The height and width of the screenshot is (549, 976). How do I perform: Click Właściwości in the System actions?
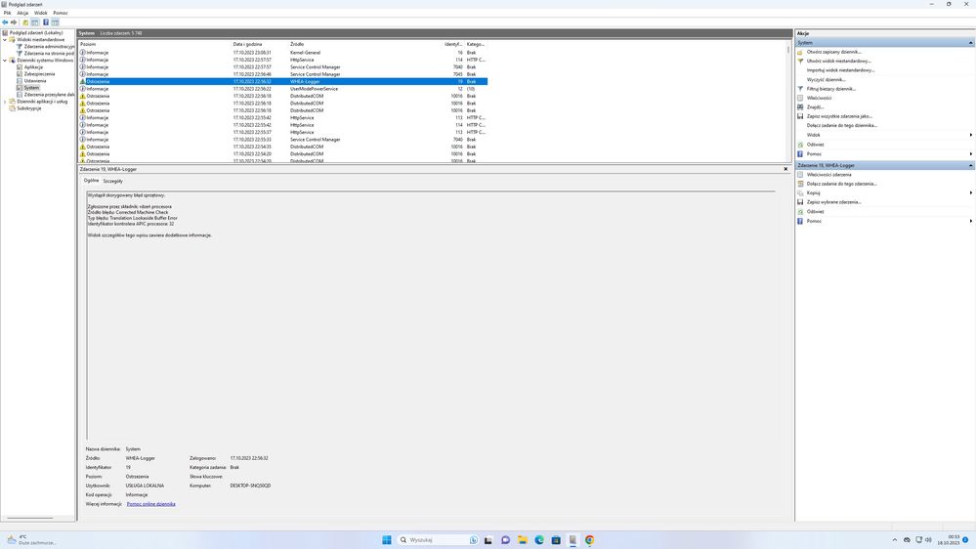(819, 98)
